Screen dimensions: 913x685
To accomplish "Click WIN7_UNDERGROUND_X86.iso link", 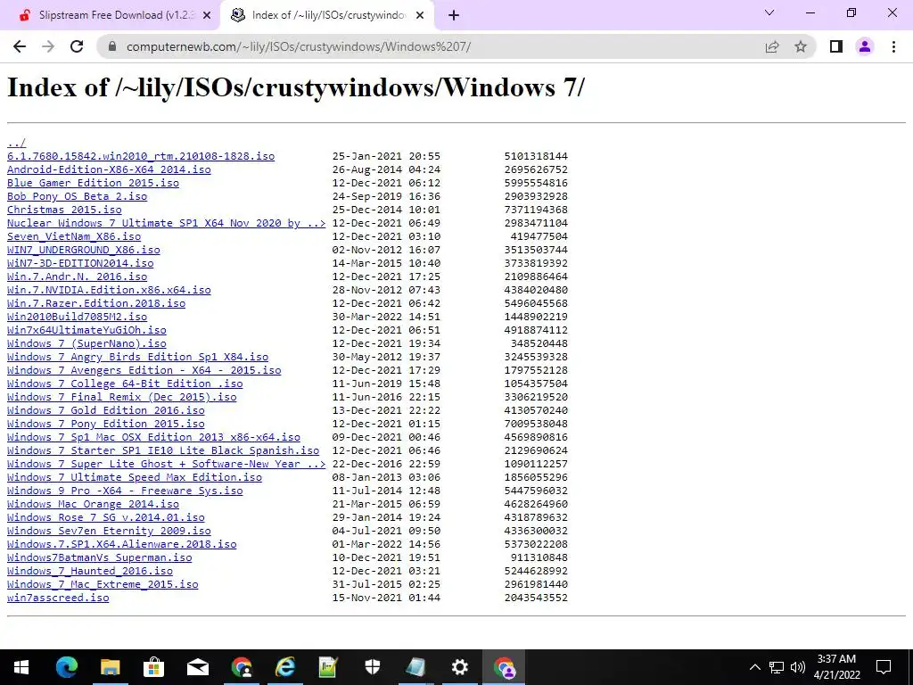I will click(83, 250).
